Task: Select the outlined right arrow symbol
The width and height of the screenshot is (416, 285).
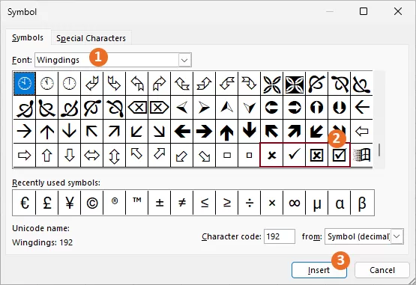Action: (x=25, y=155)
